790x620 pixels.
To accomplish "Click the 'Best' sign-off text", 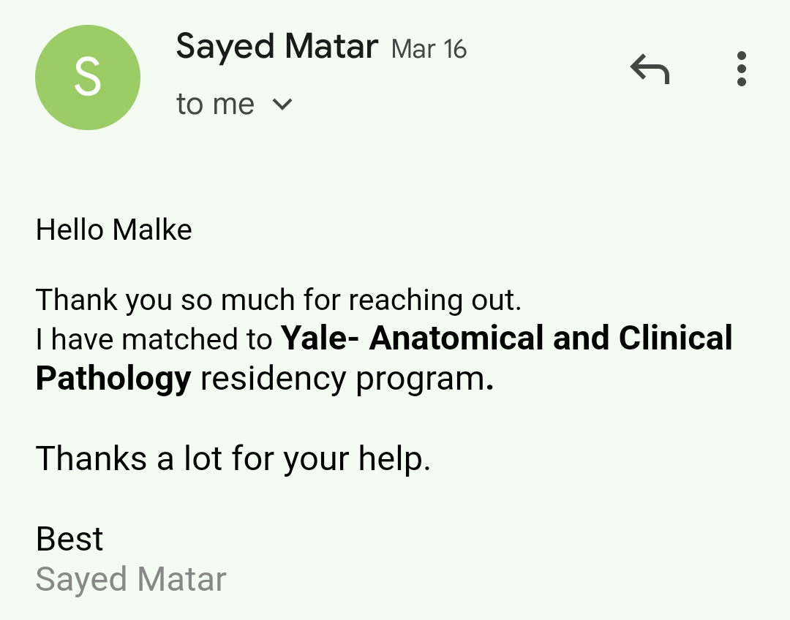I will 69,540.
